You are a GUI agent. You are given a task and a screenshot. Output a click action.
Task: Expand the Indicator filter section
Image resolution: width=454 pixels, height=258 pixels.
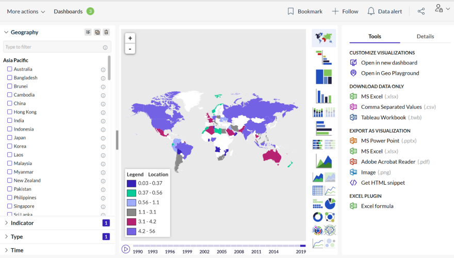coord(22,223)
